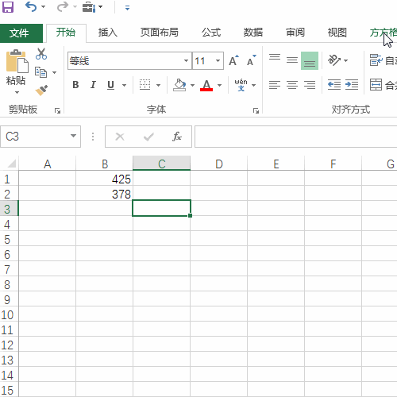Click the 粘贴 paste clipboard icon
Screen dimensions: 397x397
tap(17, 61)
